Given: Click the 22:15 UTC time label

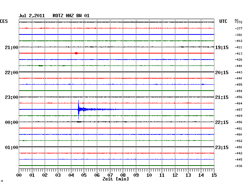Looking at the screenshot, I should click(222, 122).
